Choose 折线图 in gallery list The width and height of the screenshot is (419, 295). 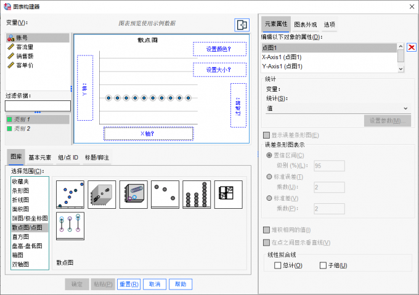30,200
